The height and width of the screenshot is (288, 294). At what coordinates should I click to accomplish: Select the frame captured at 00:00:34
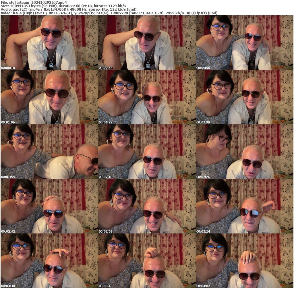(147, 42)
